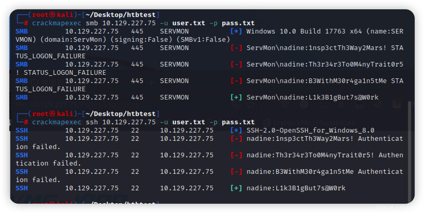Click ServMon\nadine:1nsp3ctTh3Way2Mars! credential
Viewport: 424px width, 213px height.
tap(316, 48)
